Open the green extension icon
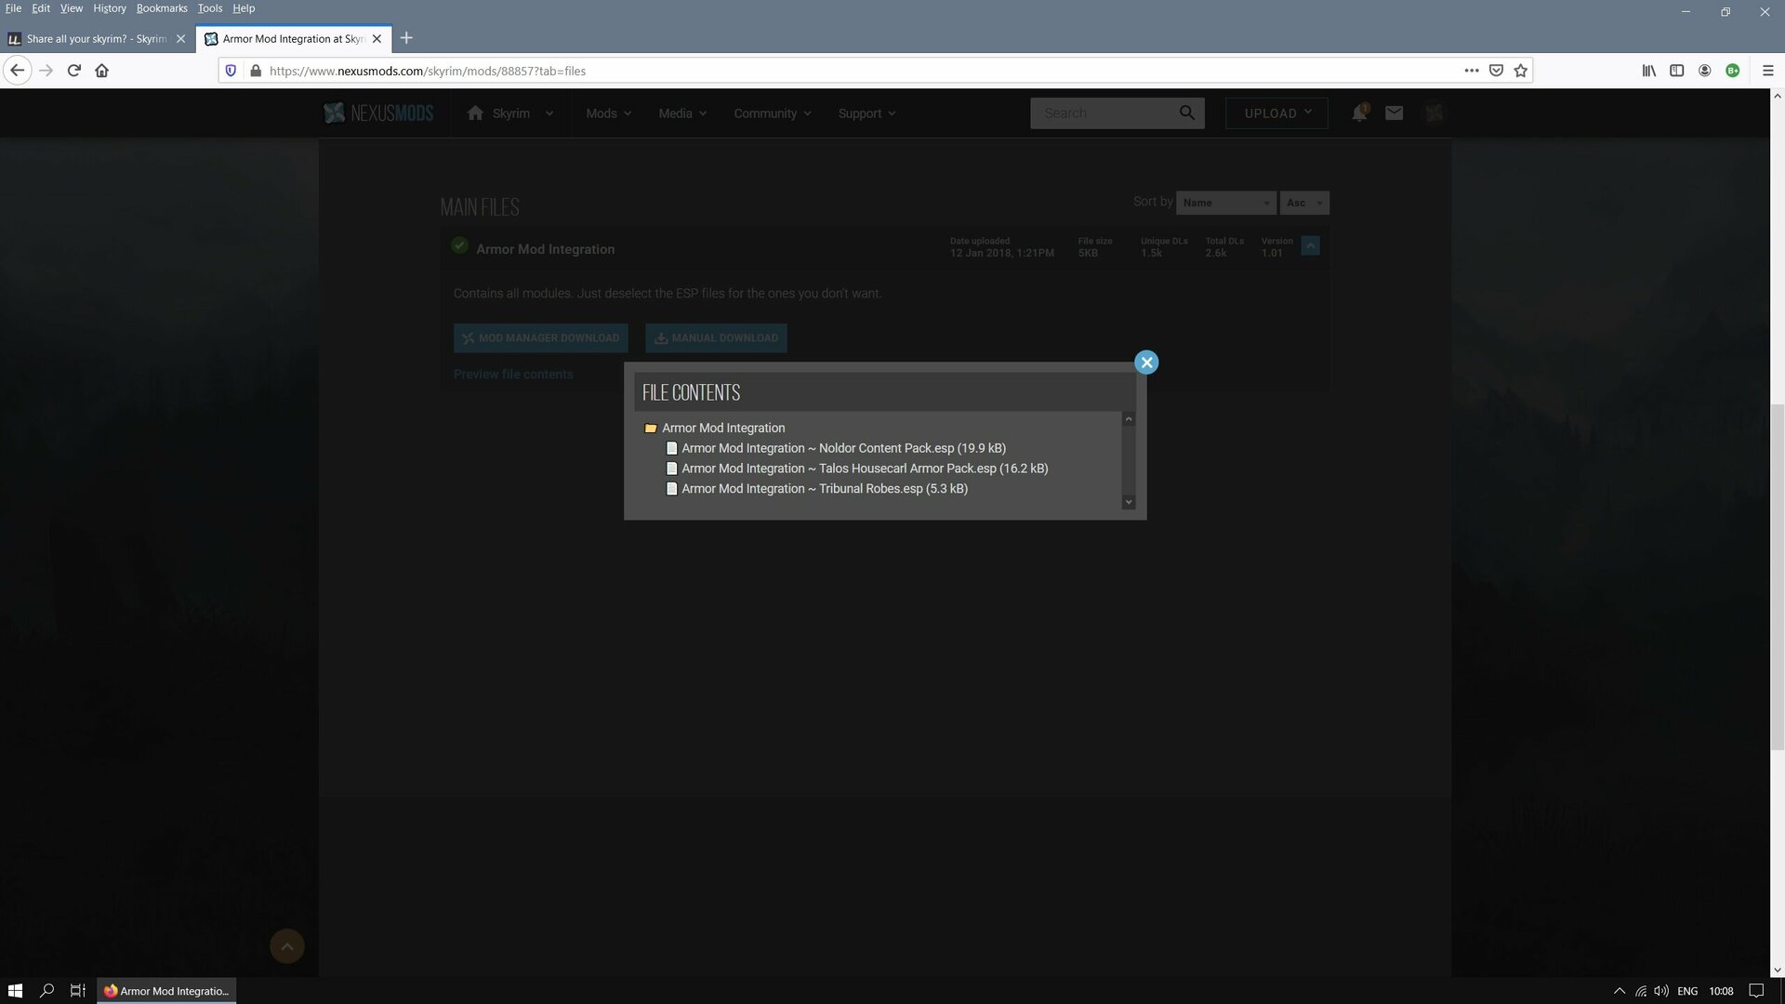1785x1004 pixels. [1733, 71]
